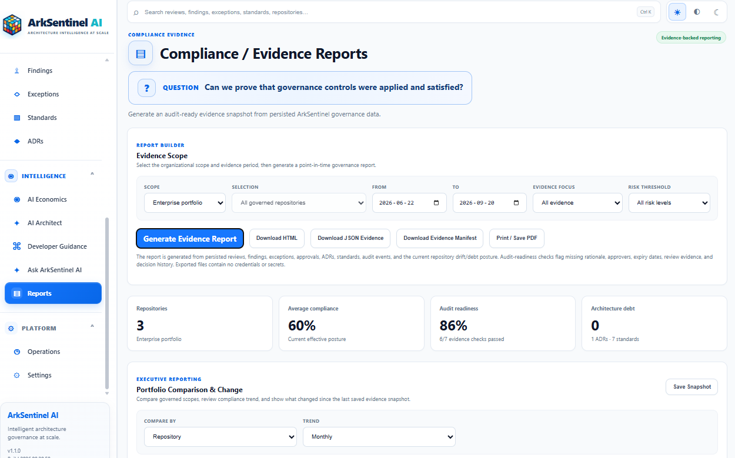Click the Audit readiness 86% card
The height and width of the screenshot is (458, 735).
pyautogui.click(x=503, y=323)
